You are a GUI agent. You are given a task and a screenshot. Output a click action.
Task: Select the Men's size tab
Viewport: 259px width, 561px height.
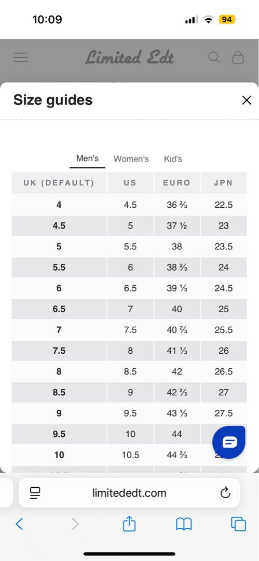(x=87, y=158)
